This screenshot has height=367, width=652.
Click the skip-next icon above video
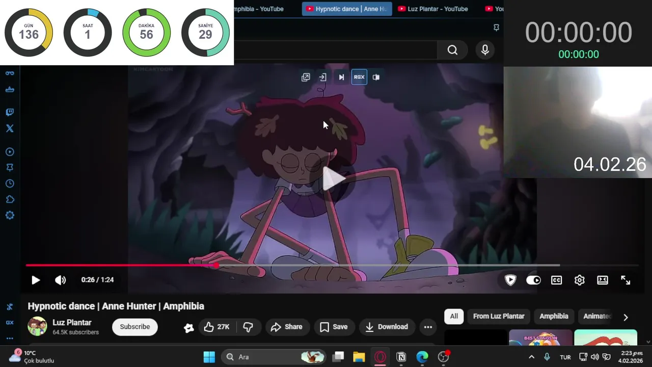[x=341, y=77]
